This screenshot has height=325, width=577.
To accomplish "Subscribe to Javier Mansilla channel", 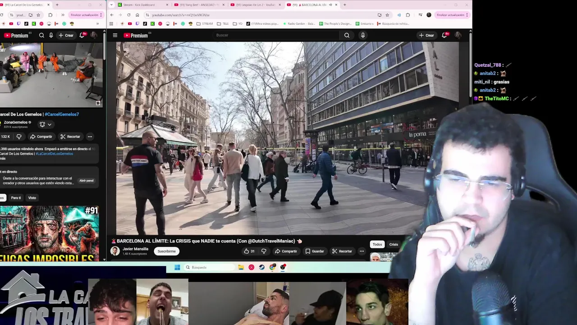I will tap(167, 251).
